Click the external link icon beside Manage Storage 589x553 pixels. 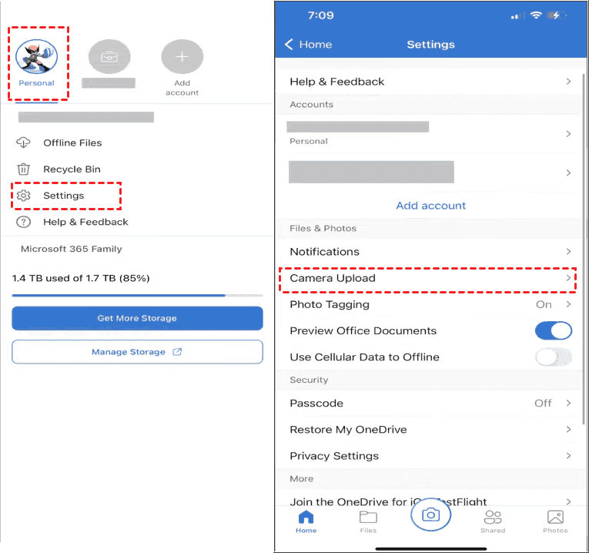(x=177, y=352)
